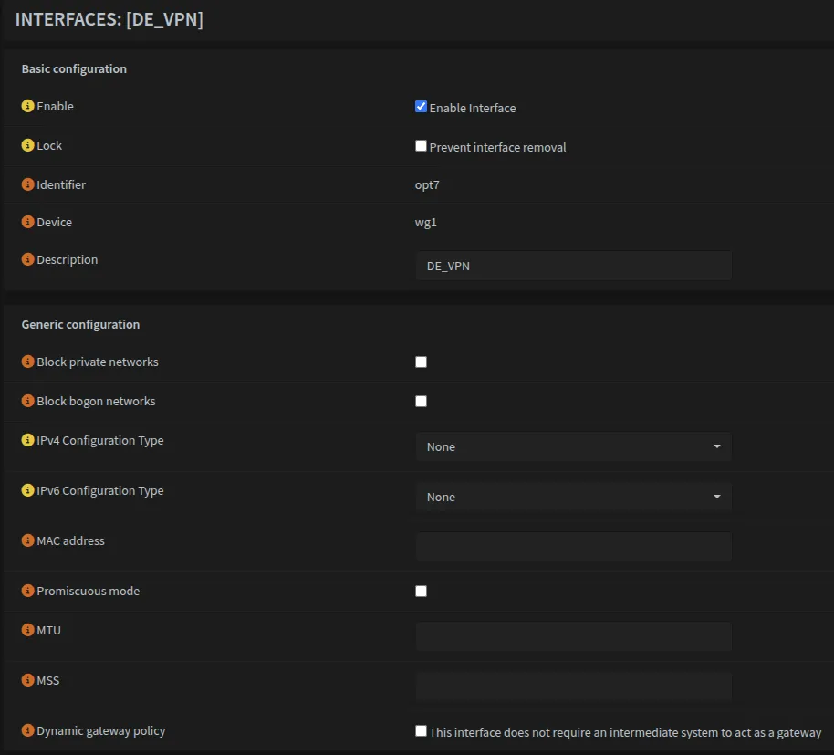Check the dynamic gateway intermediate system option

421,730
